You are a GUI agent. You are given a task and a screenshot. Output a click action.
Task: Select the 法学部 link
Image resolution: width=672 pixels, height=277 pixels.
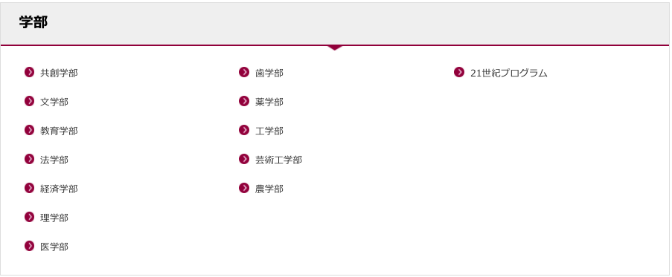[54, 160]
